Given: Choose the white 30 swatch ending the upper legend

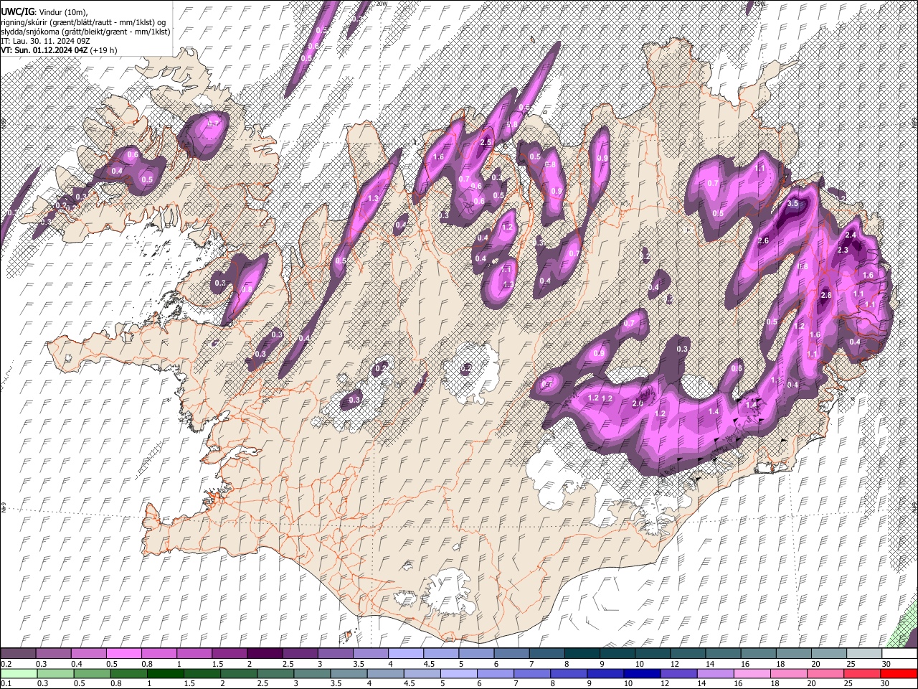Looking at the screenshot, I should (899, 654).
